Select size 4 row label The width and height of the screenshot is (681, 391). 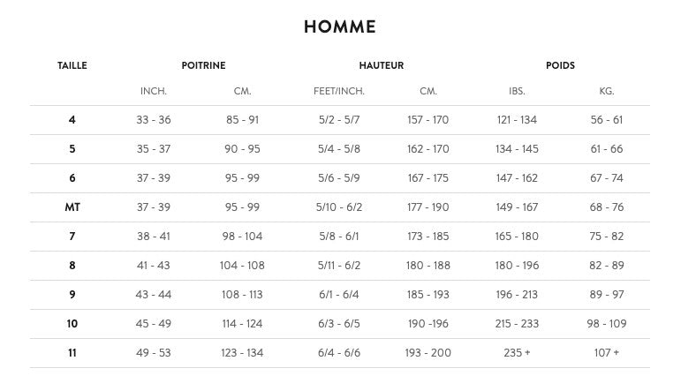tap(72, 120)
